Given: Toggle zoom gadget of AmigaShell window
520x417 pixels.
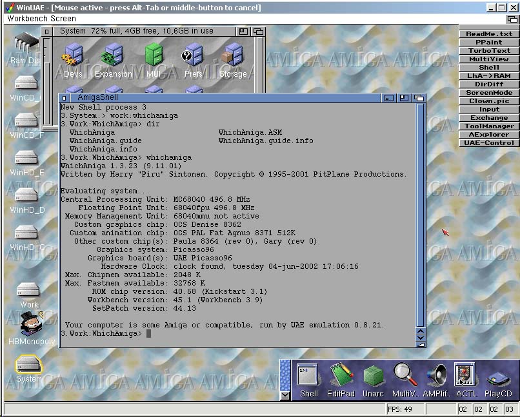Looking at the screenshot, I should click(404, 98).
